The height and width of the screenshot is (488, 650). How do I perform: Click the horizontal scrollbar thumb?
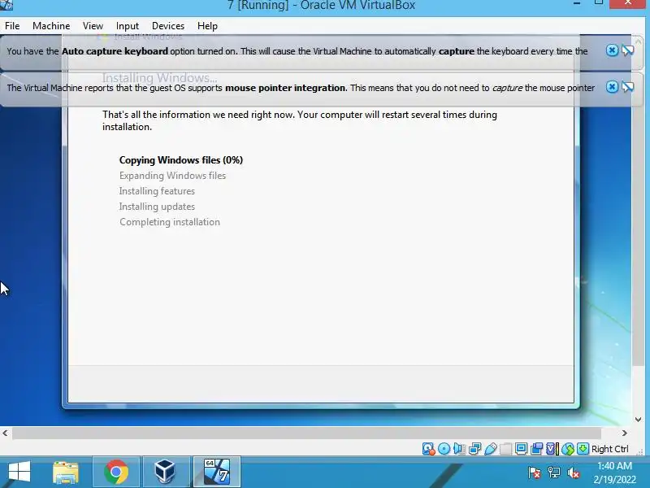click(x=306, y=434)
